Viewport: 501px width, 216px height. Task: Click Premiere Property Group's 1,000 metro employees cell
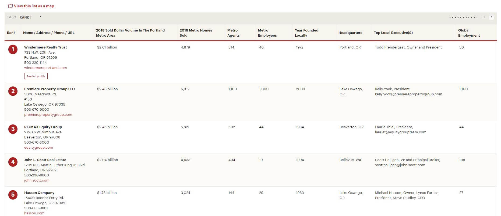click(264, 89)
